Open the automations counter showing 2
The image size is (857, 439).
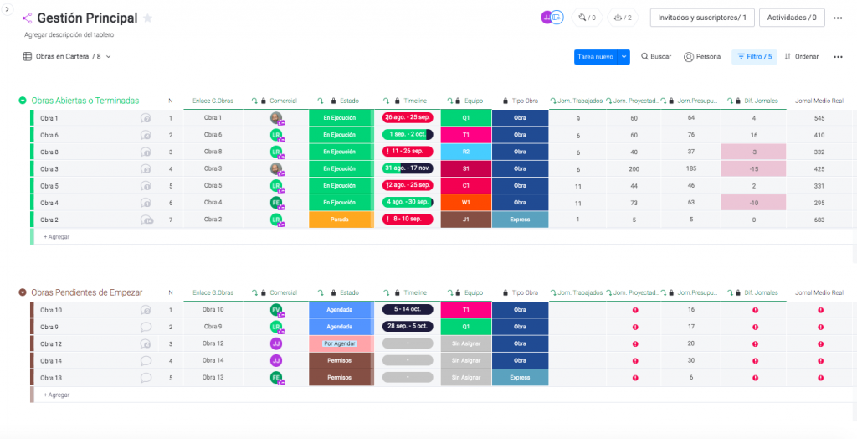tap(621, 18)
